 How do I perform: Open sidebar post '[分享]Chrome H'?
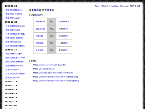click(12, 70)
